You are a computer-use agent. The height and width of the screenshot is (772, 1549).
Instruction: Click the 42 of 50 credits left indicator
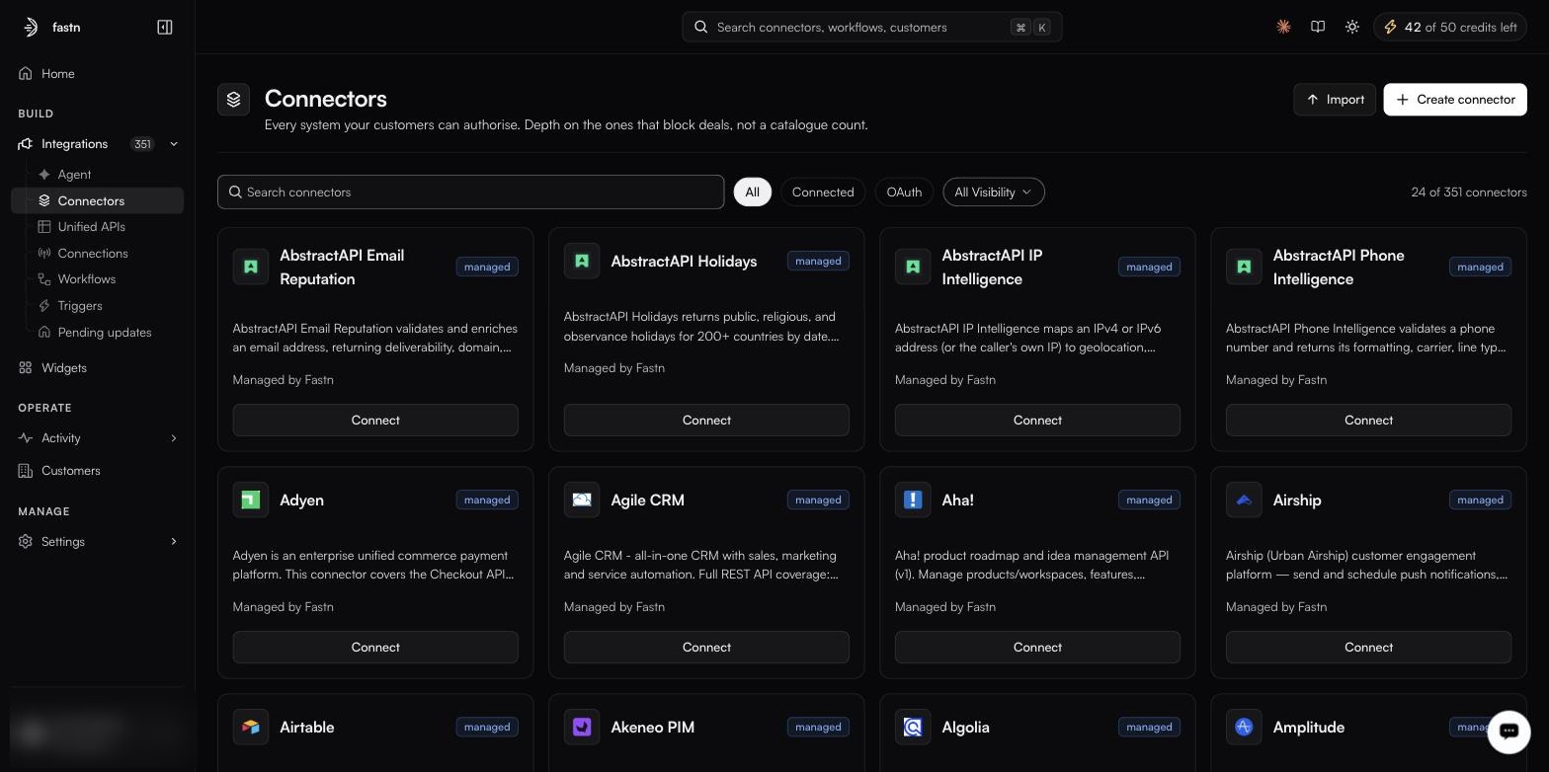pos(1450,28)
